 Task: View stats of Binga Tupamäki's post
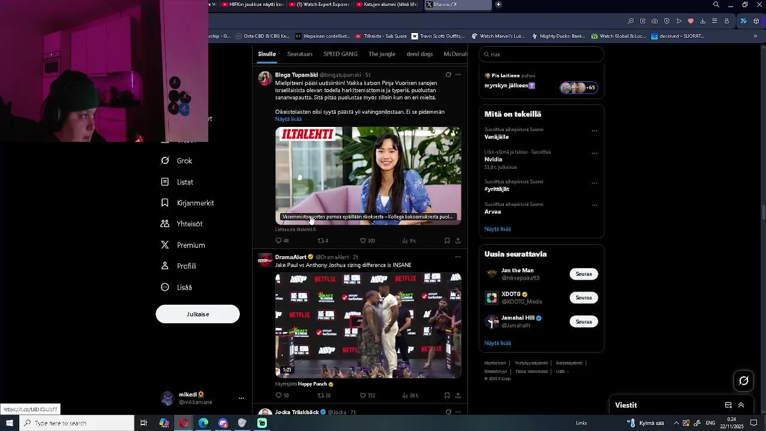[x=409, y=241]
